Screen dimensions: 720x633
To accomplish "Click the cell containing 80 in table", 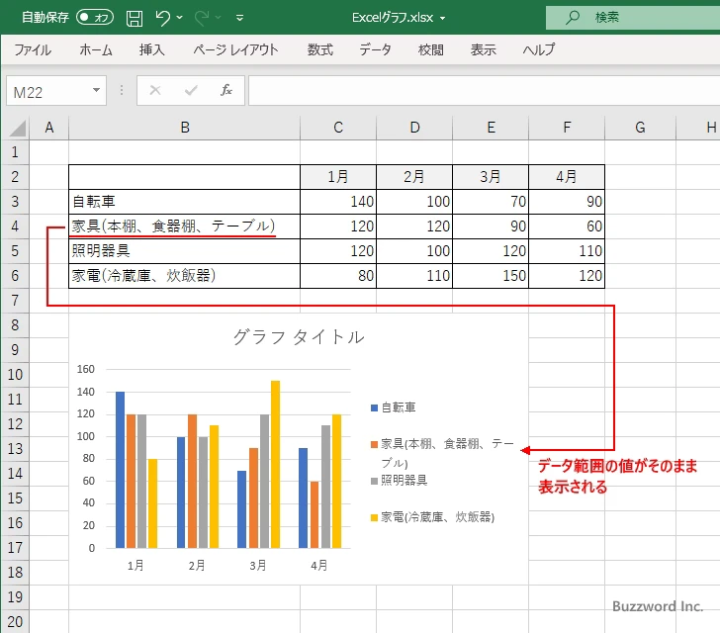I will (338, 276).
